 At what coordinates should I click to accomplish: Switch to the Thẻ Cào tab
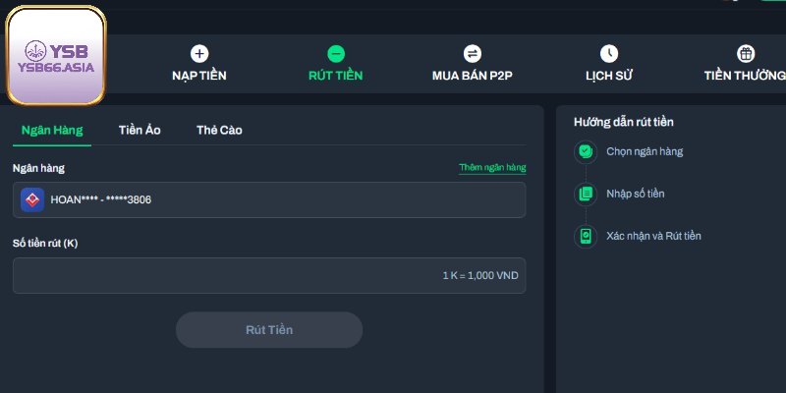tap(219, 130)
